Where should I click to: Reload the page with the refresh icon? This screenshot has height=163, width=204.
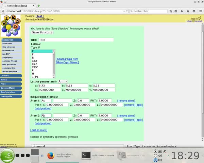point(126,11)
